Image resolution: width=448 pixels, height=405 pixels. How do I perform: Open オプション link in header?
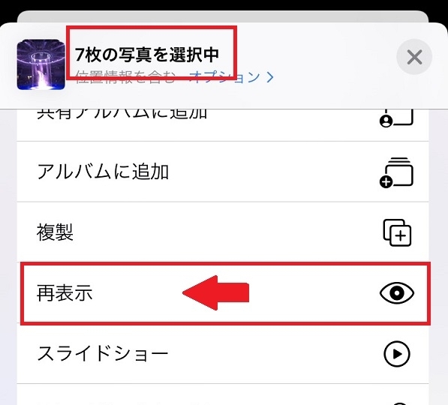click(x=226, y=76)
